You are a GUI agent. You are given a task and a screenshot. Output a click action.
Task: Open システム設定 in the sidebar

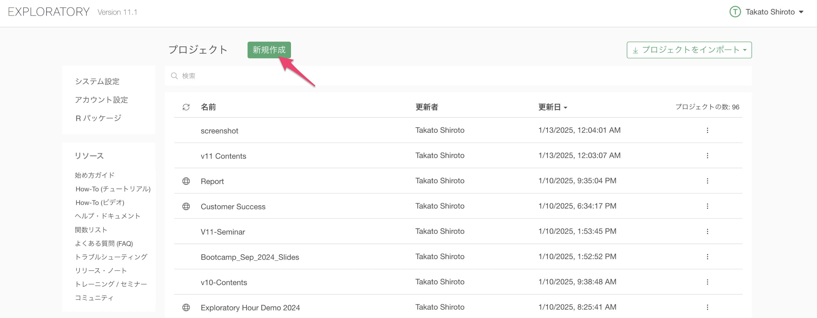click(97, 81)
